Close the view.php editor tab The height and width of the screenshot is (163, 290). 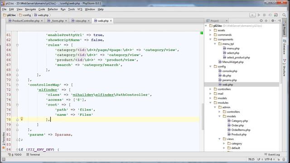89,21
